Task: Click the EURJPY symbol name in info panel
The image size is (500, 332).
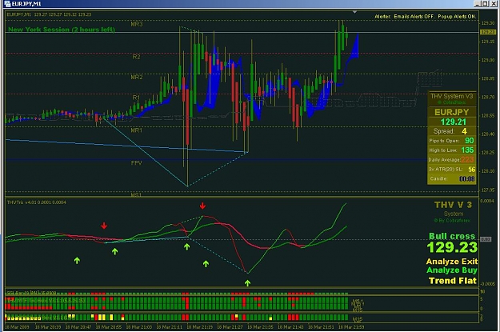Action: click(451, 112)
